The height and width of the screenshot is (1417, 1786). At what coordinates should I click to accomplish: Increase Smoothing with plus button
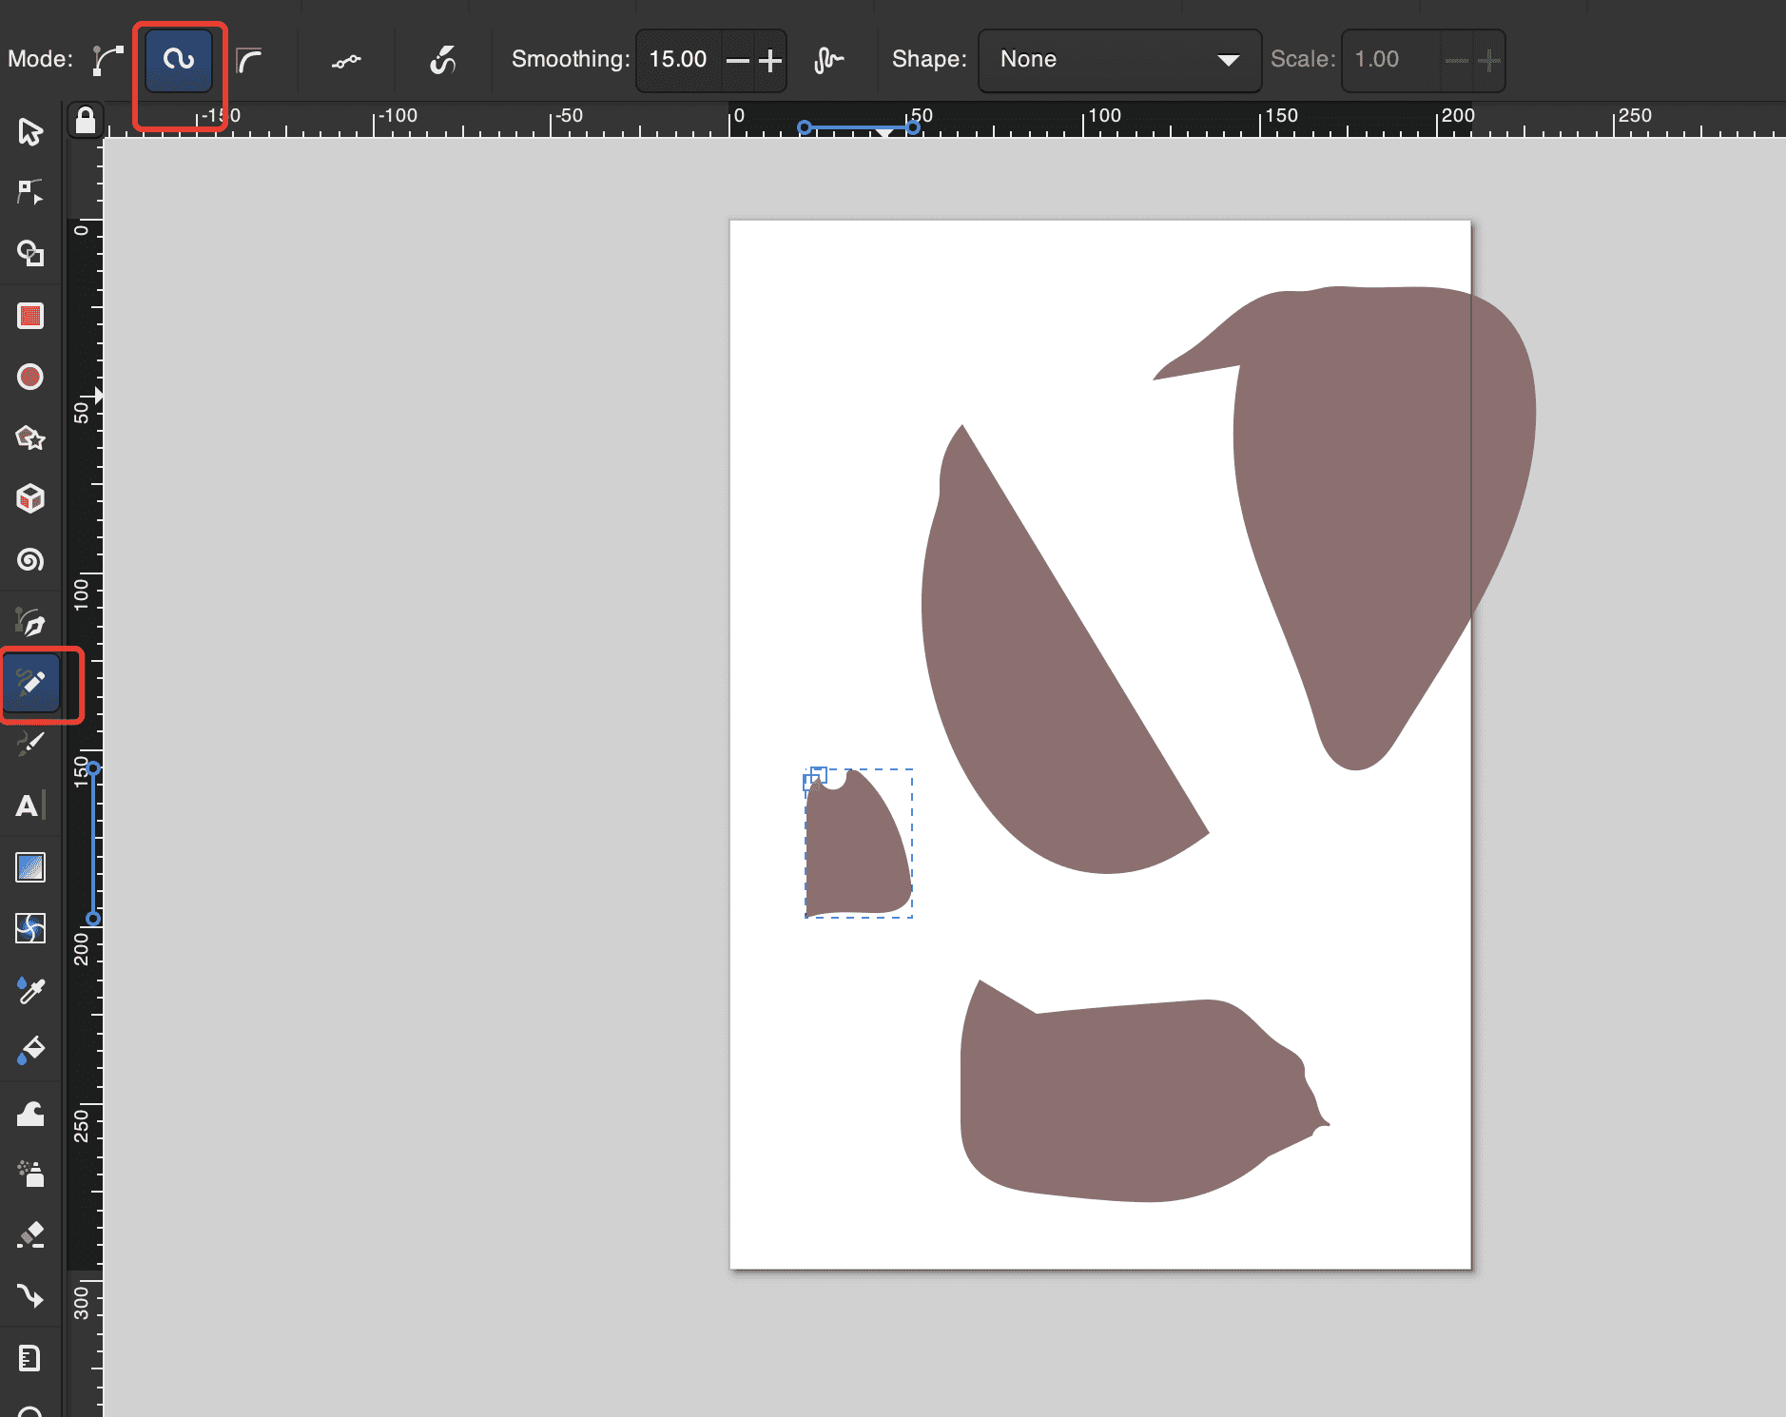tap(770, 61)
